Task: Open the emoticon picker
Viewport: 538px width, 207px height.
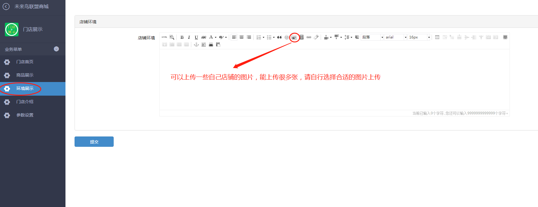Action: pyautogui.click(x=287, y=37)
